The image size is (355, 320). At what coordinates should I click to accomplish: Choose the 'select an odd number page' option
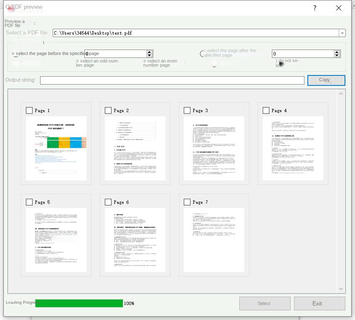click(78, 61)
